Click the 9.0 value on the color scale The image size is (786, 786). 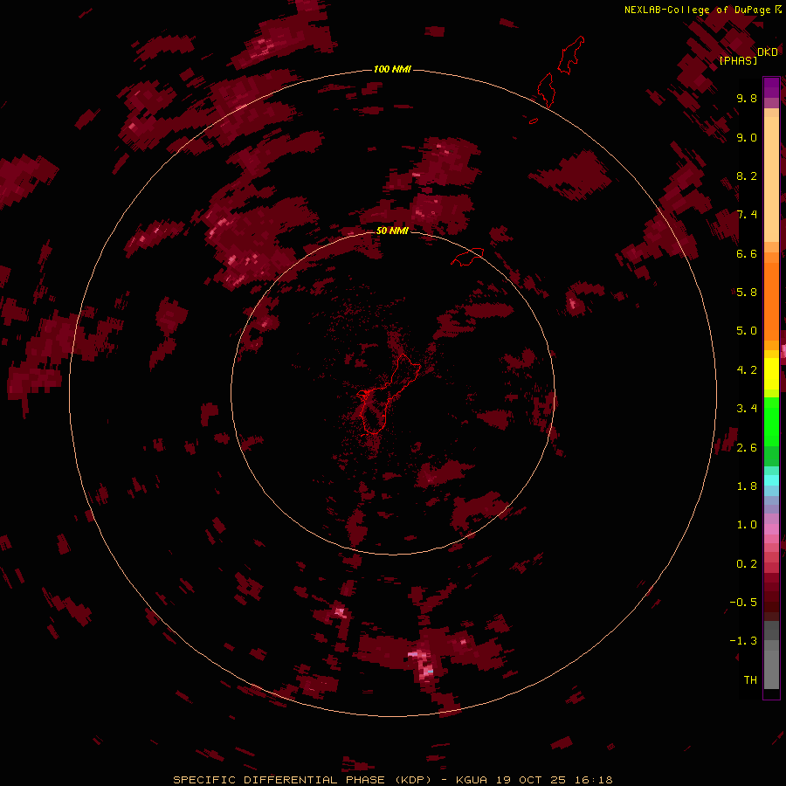(747, 137)
